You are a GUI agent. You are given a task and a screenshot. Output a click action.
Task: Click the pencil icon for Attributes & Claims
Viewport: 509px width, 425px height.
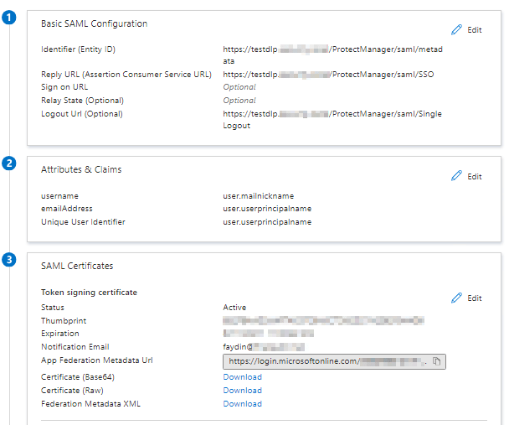456,176
